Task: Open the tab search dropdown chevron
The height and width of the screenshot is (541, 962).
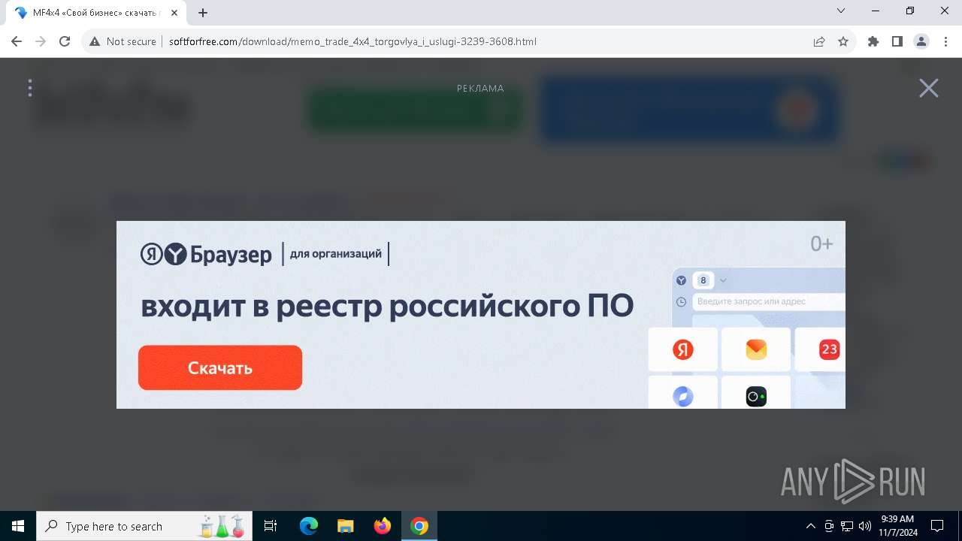Action: pyautogui.click(x=841, y=11)
